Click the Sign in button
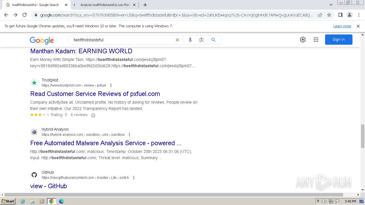The image size is (365, 205). click(x=339, y=40)
